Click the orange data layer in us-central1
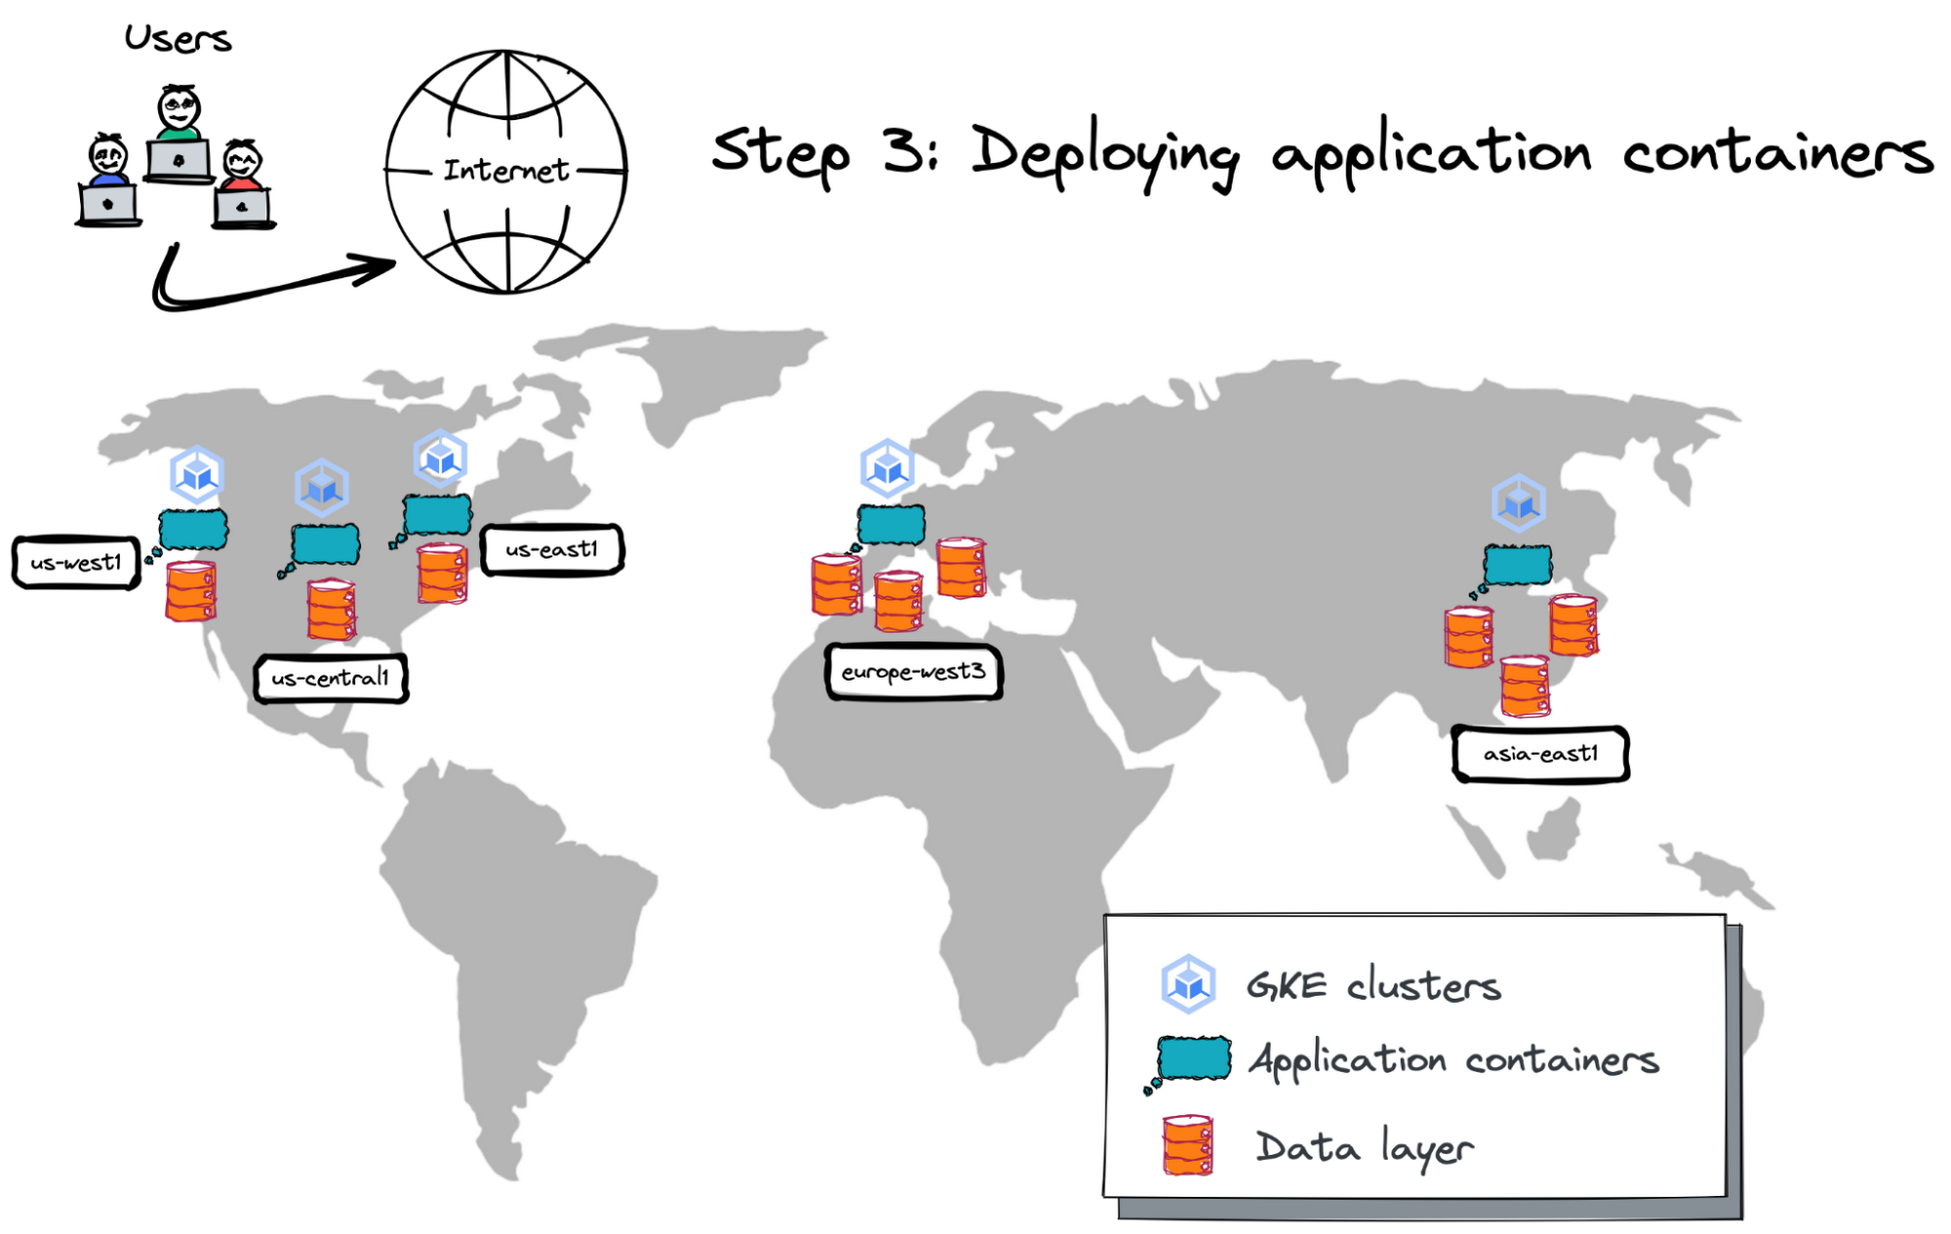 (x=332, y=610)
